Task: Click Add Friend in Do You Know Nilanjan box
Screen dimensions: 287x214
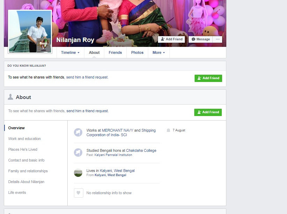Action: 208,78
